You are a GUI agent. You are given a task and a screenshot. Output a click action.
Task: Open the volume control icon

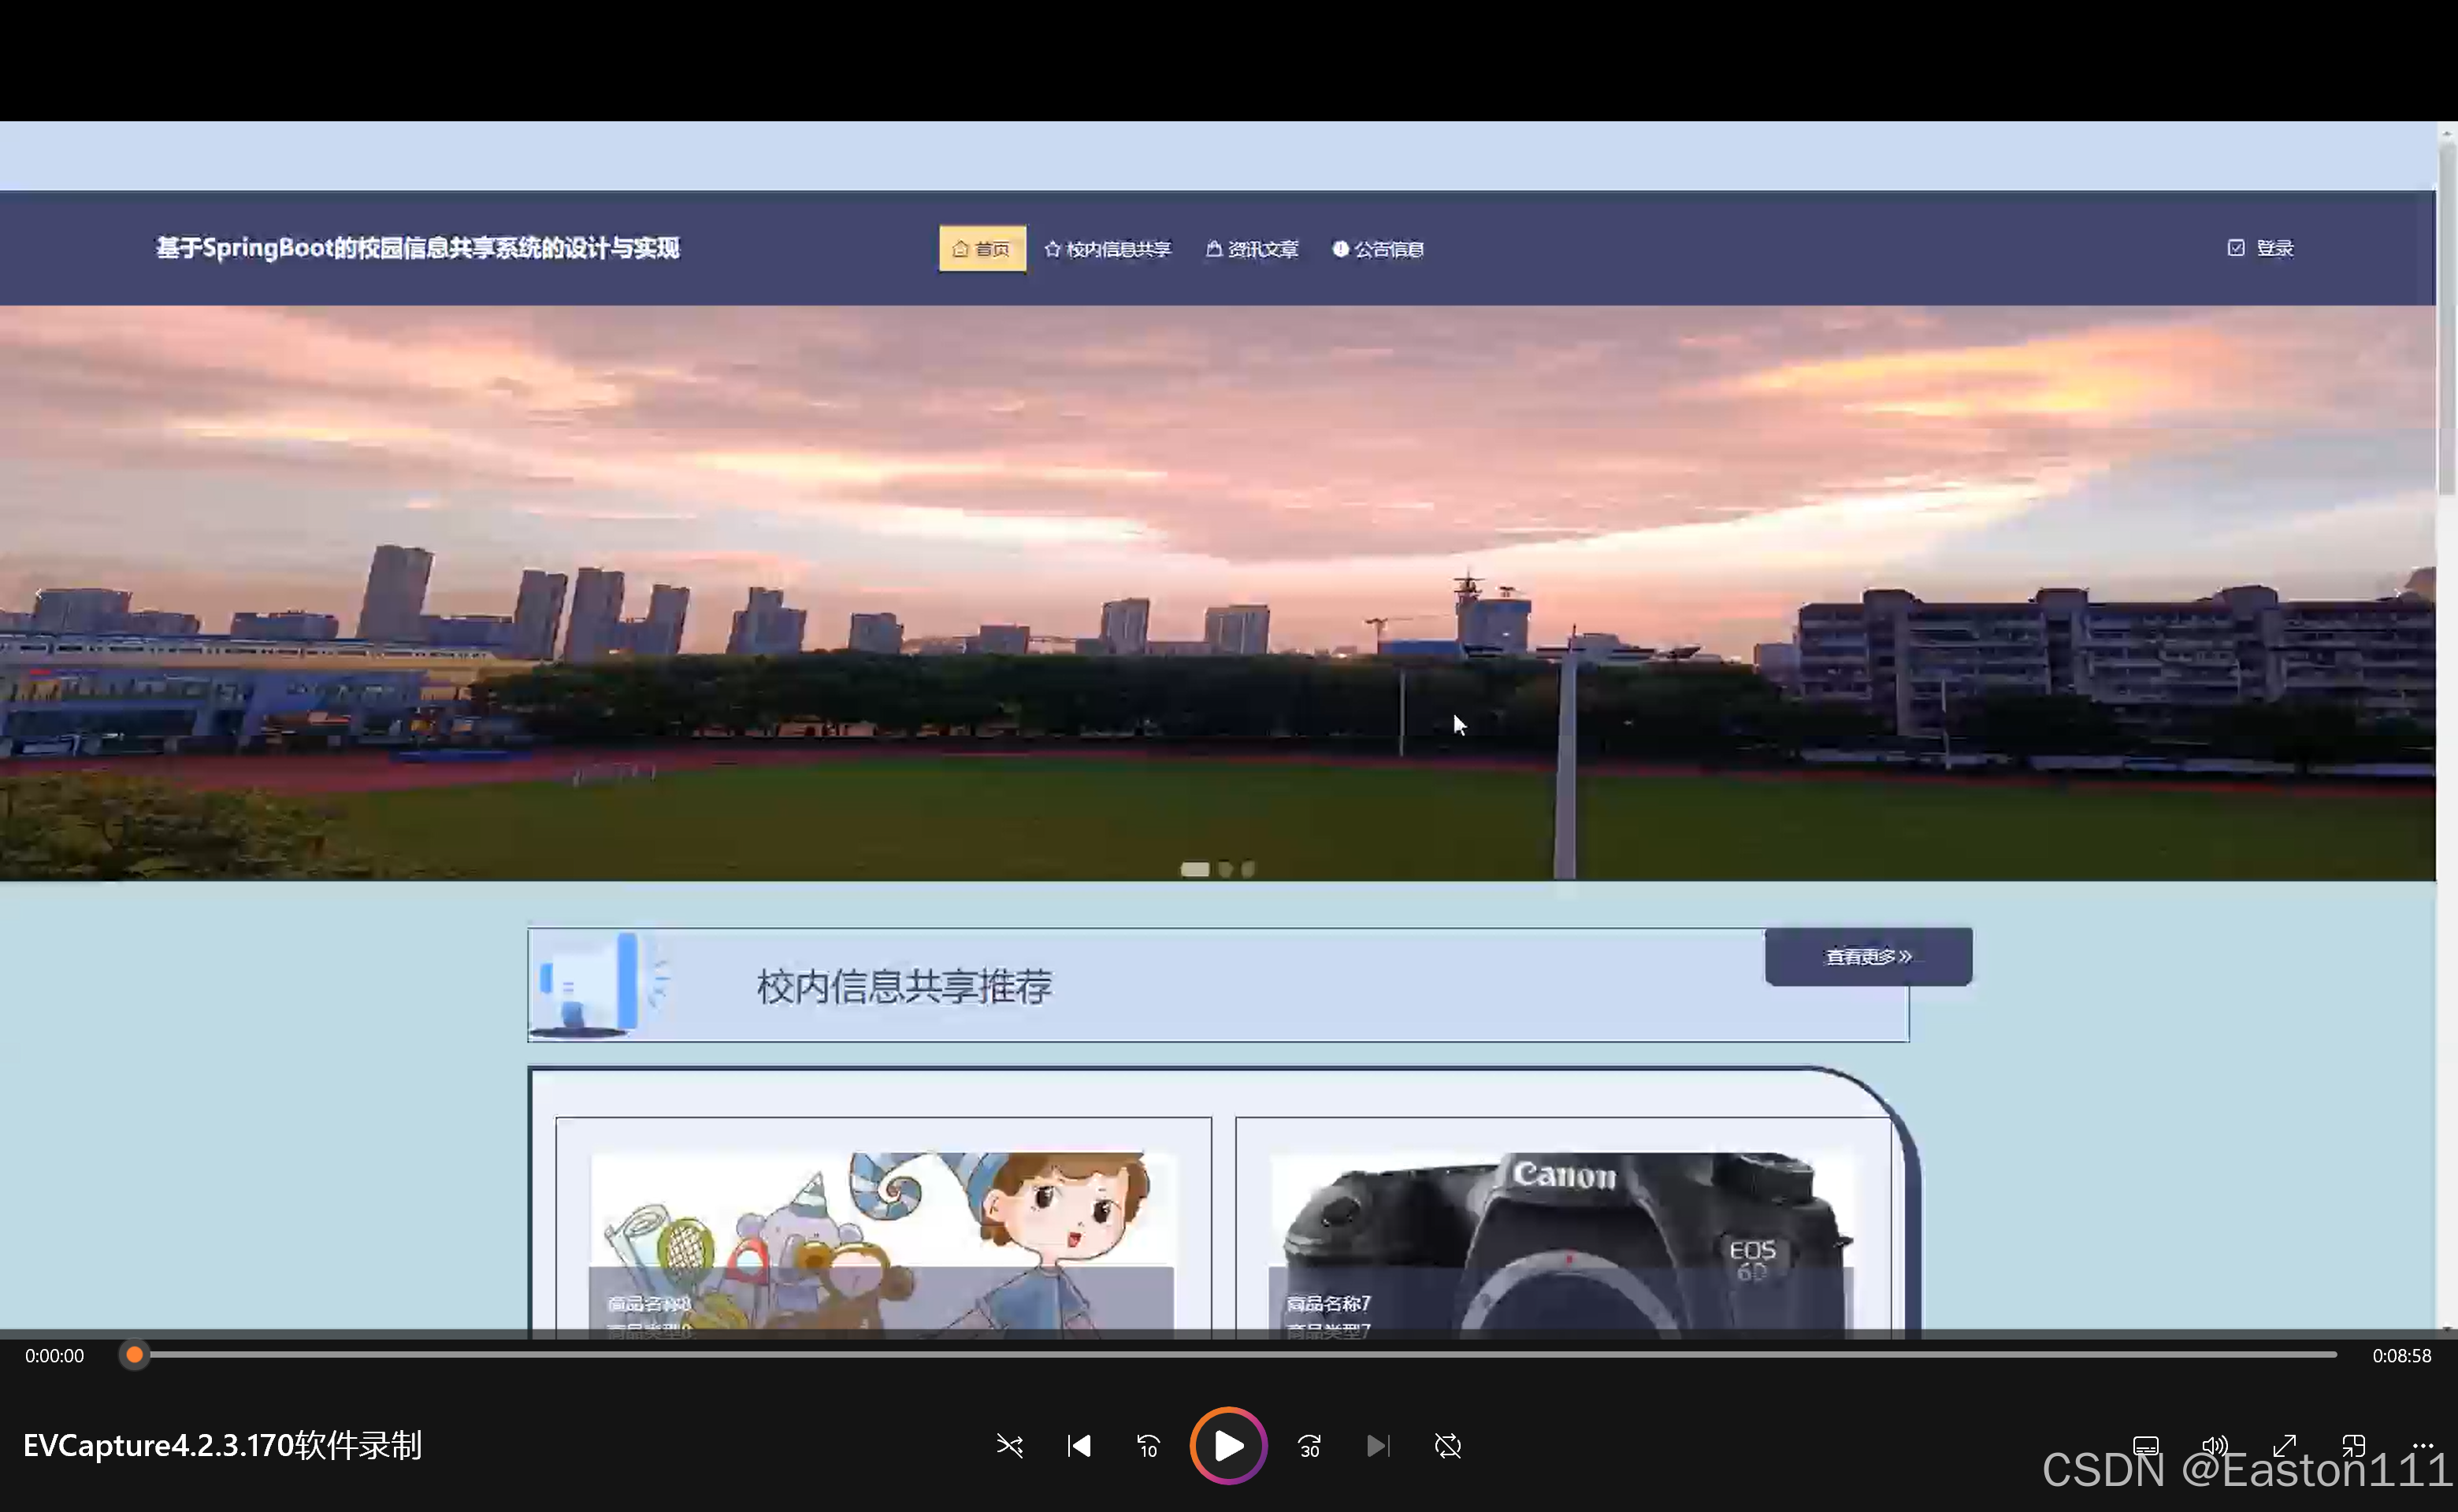tap(2214, 1446)
